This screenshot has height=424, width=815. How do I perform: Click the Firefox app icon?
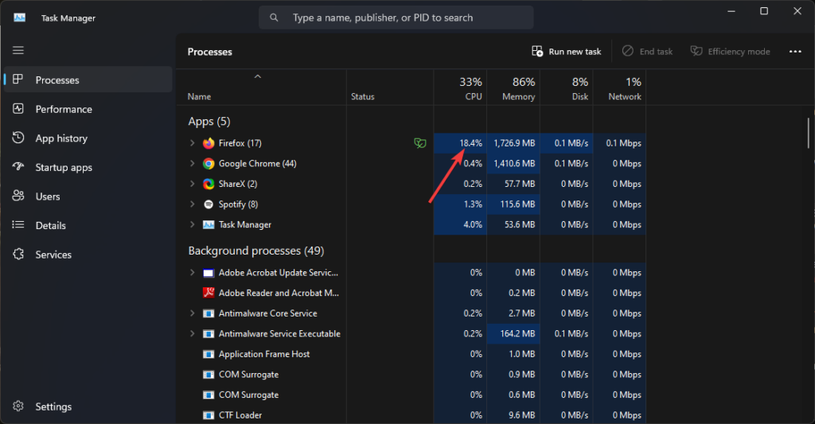pos(209,143)
